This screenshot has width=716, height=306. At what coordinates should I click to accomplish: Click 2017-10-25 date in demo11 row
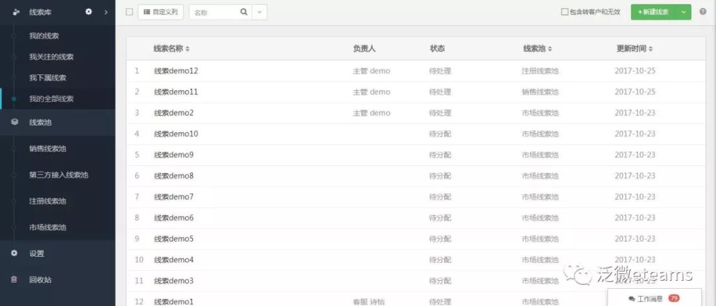click(634, 92)
